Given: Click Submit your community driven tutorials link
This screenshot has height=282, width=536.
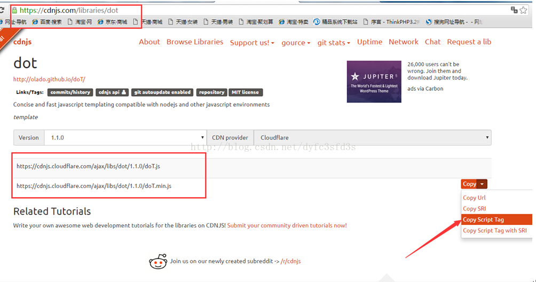Looking at the screenshot, I should click(287, 225).
